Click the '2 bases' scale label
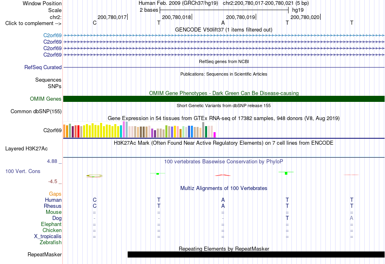Viewport: 385px width, 264px height. click(149, 10)
